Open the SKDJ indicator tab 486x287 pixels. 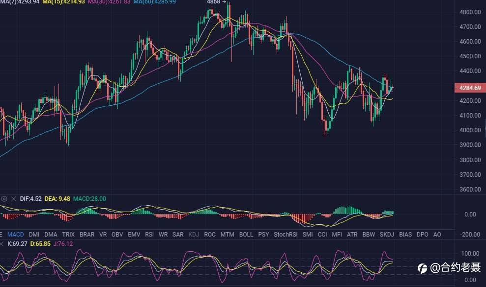tap(387, 235)
